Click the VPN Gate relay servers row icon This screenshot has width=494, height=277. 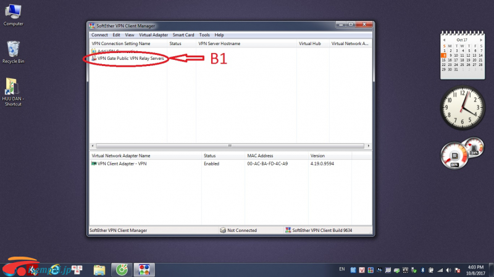tap(94, 58)
